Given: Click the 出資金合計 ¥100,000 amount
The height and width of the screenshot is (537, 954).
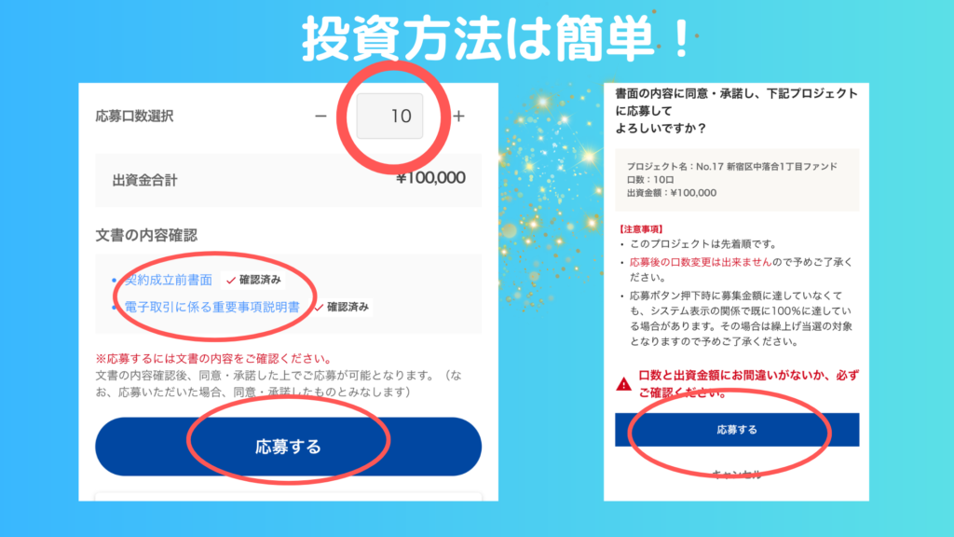Looking at the screenshot, I should tap(430, 178).
